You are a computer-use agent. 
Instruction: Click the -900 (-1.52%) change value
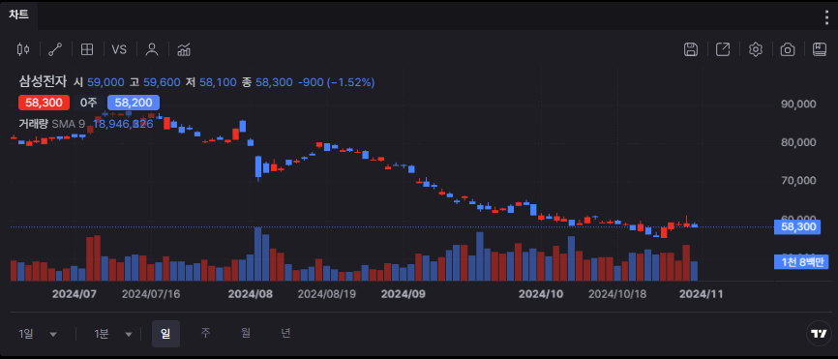click(x=336, y=82)
